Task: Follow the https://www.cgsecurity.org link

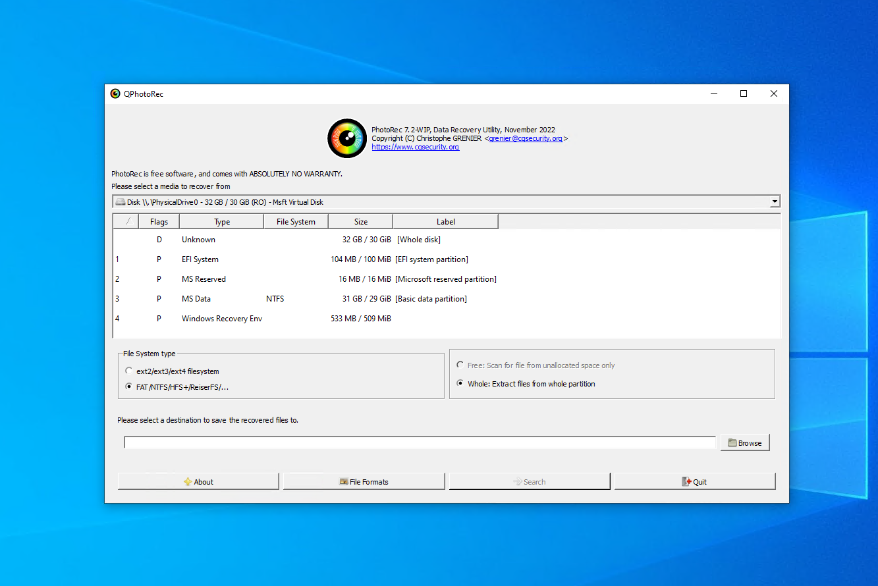Action: (x=415, y=147)
